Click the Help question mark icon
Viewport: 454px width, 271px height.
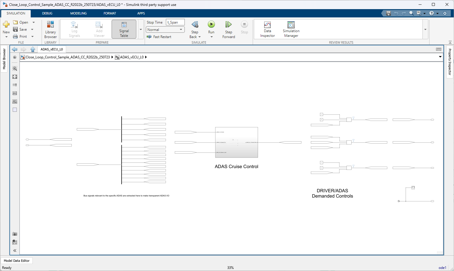click(432, 13)
